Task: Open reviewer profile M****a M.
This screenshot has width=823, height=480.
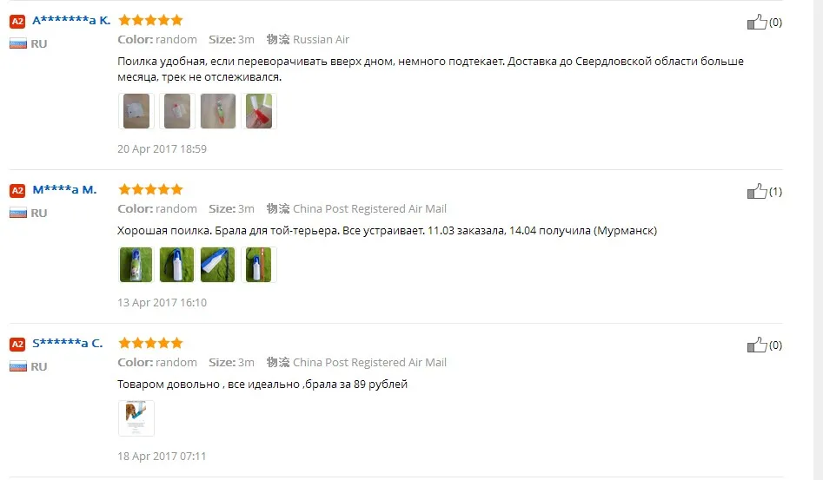Action: tap(64, 190)
